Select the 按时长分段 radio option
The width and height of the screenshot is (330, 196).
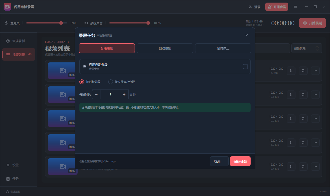pos(82,82)
